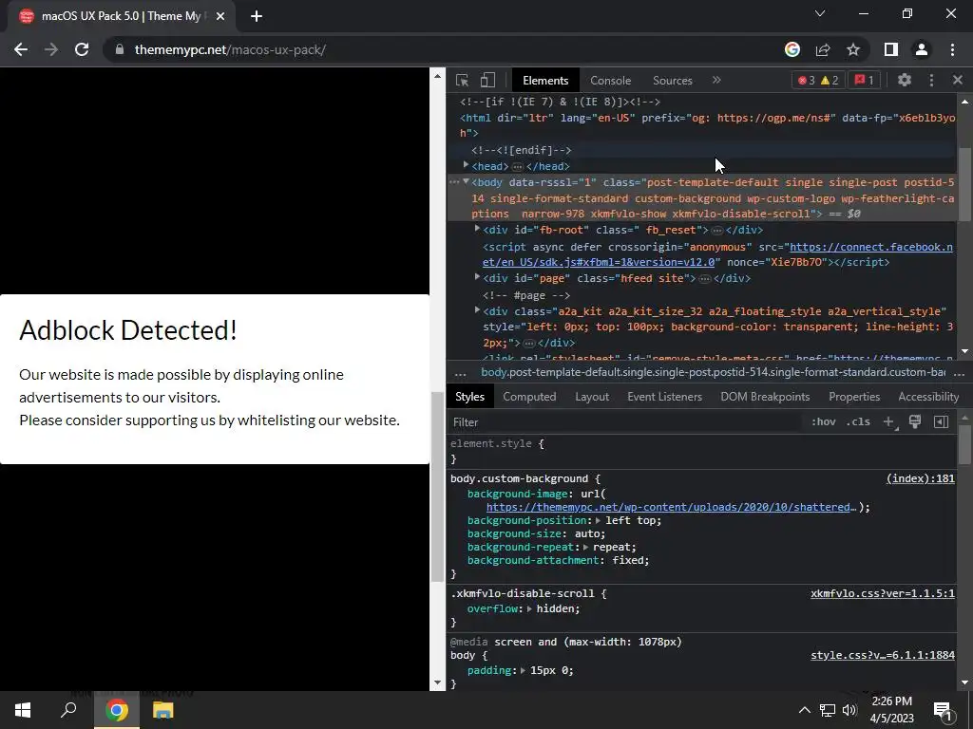Open the Event Listeners tab

664,397
